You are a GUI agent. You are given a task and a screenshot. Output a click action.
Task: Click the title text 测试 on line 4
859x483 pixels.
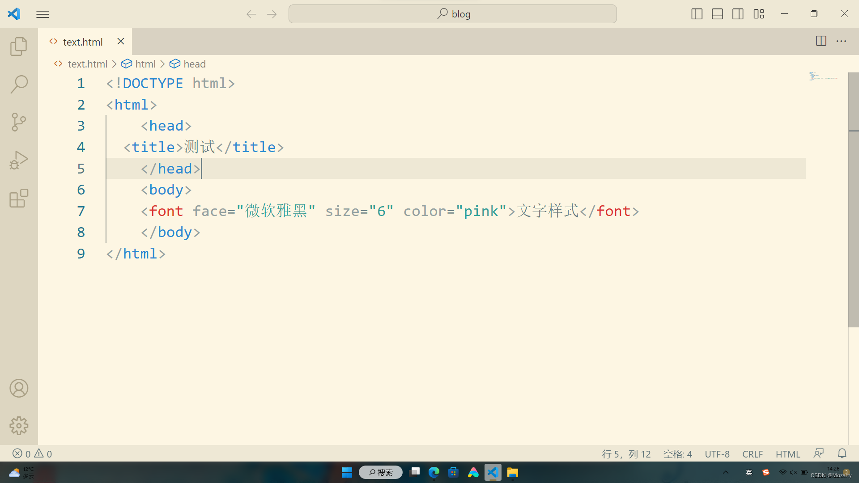point(200,147)
